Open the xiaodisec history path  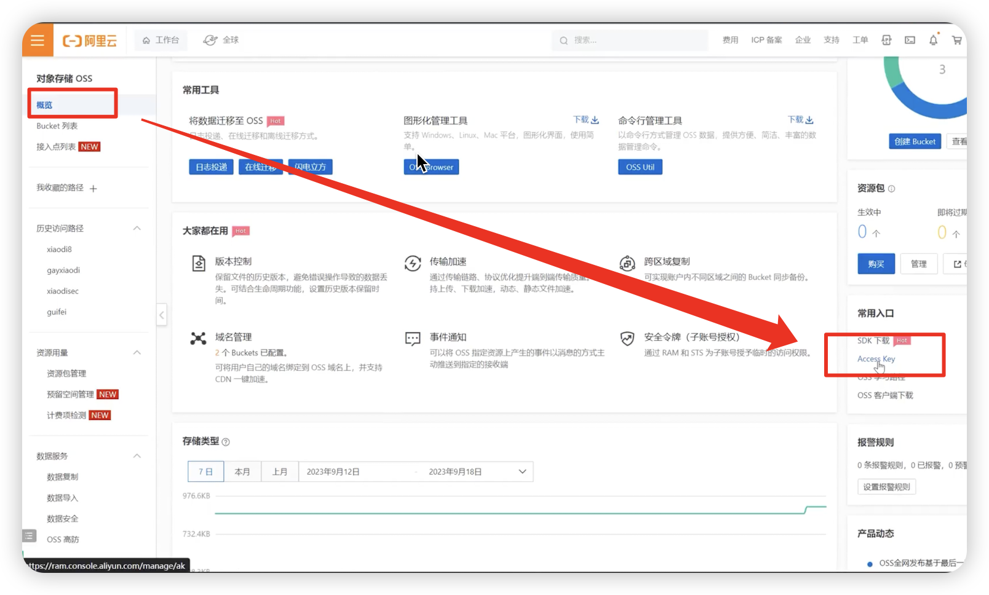tap(63, 291)
